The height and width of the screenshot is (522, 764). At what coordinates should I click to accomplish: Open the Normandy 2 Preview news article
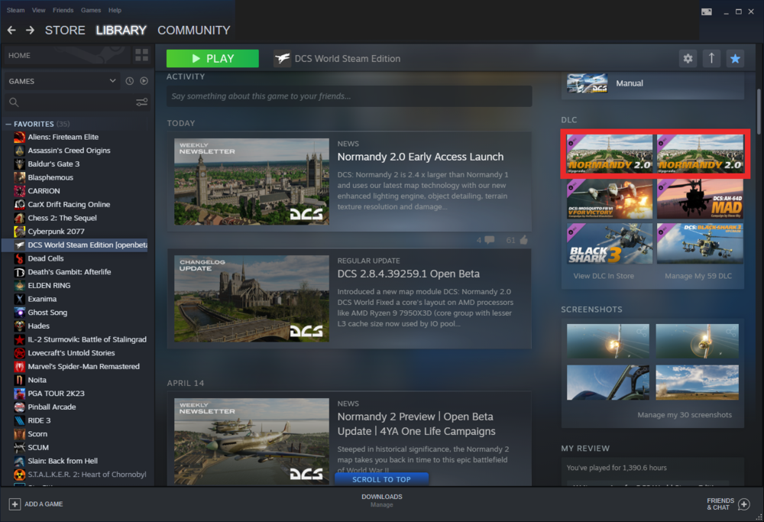[x=416, y=423]
